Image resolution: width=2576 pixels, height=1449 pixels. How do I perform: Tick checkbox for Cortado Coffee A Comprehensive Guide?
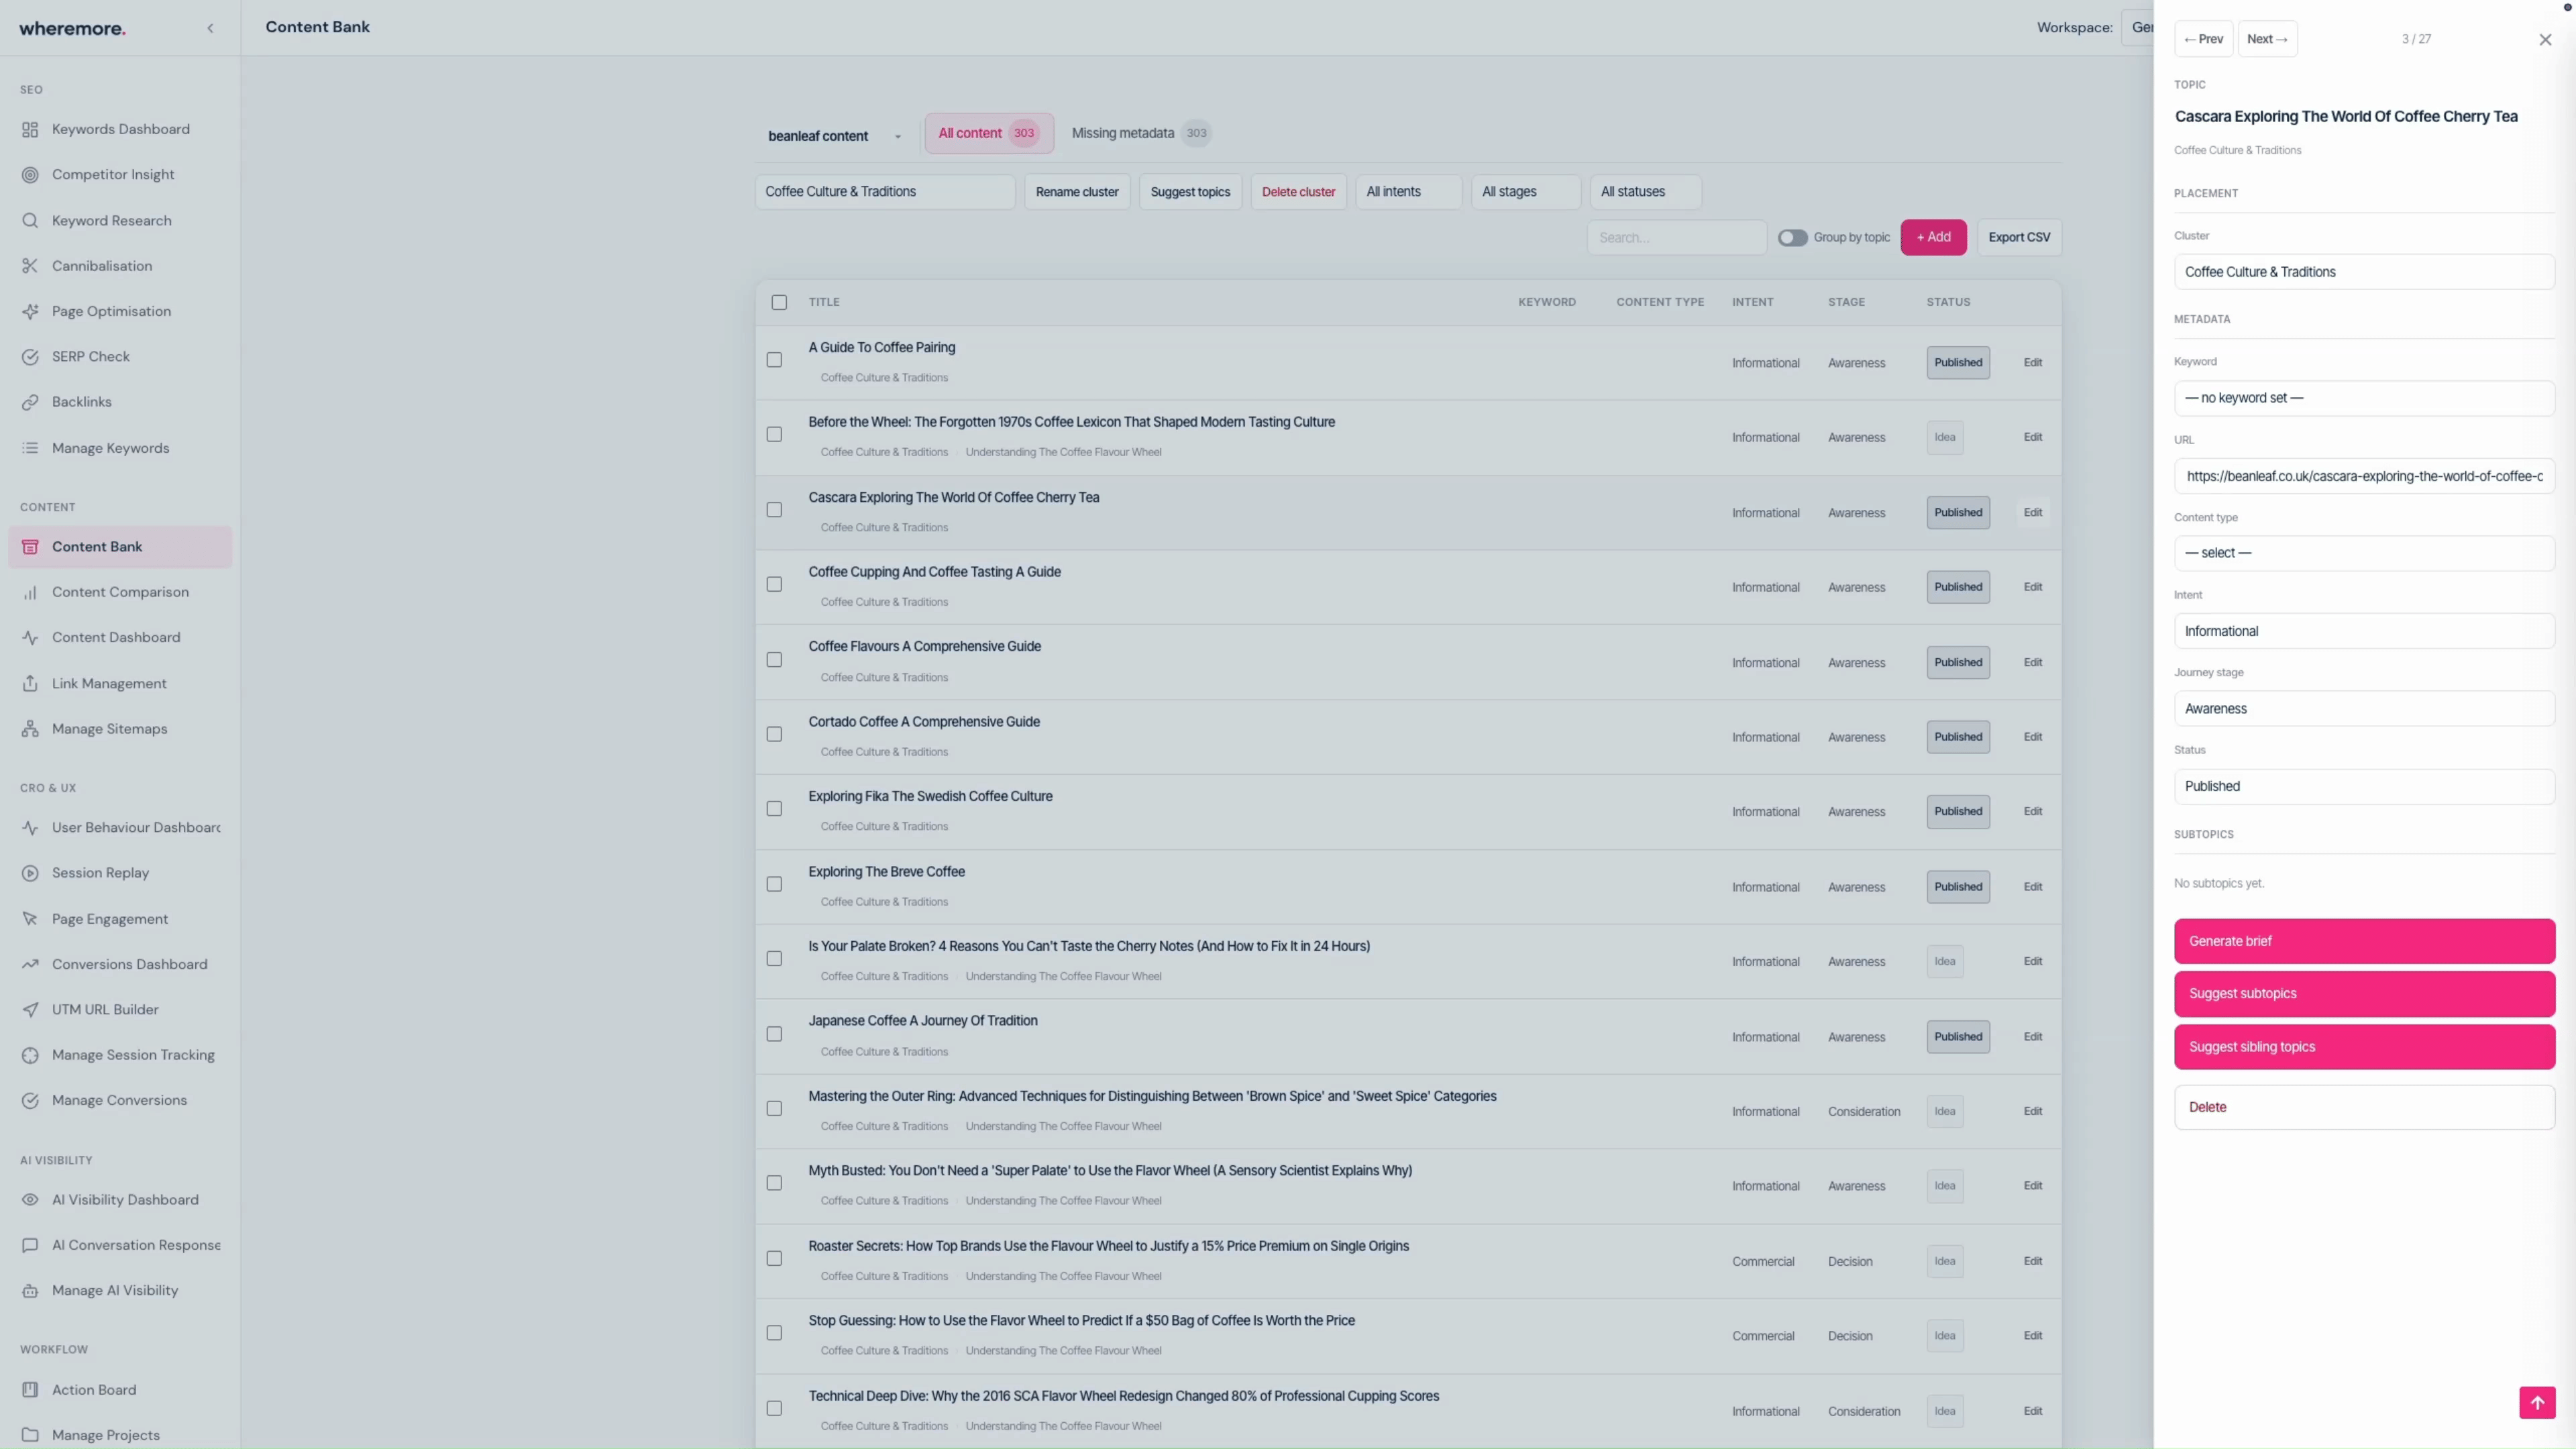774,734
